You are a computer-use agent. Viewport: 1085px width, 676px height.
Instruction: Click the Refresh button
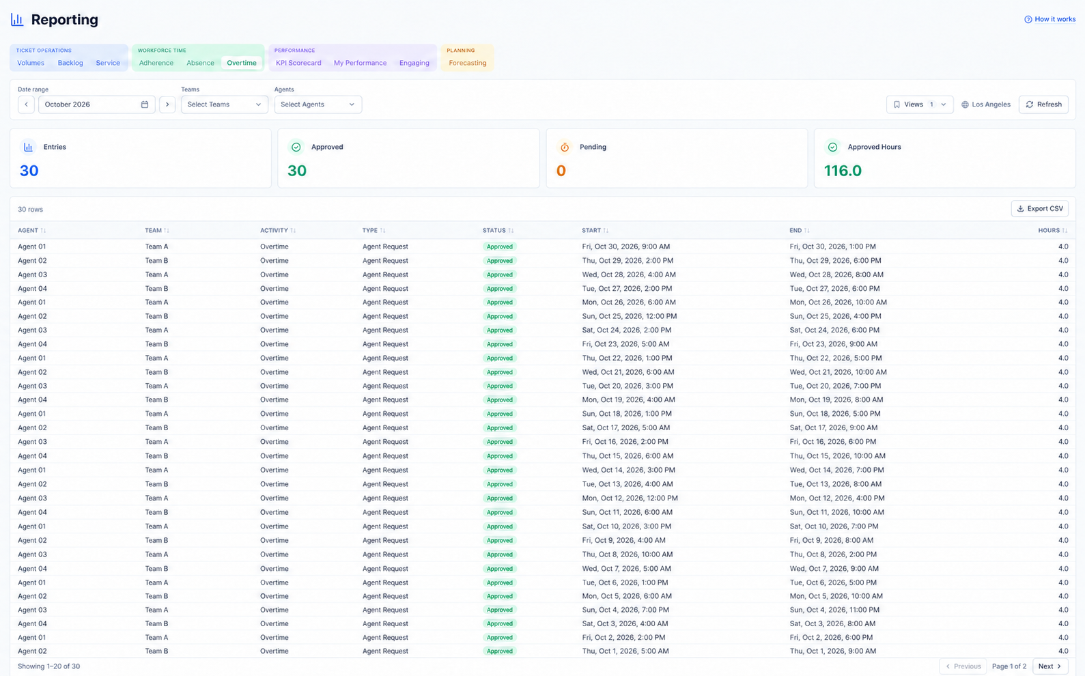[x=1043, y=104]
